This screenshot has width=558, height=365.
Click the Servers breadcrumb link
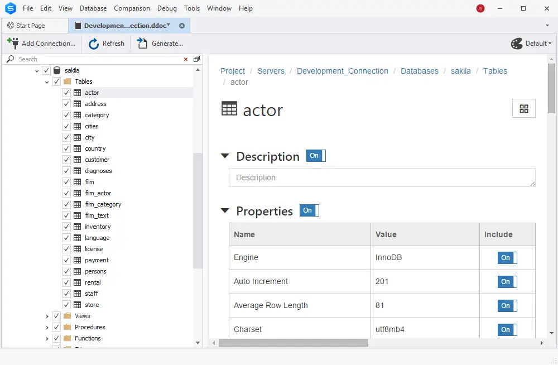point(271,71)
